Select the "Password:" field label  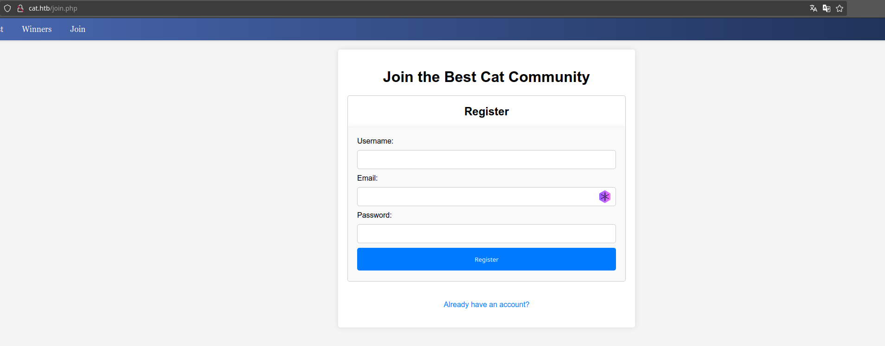(x=374, y=215)
